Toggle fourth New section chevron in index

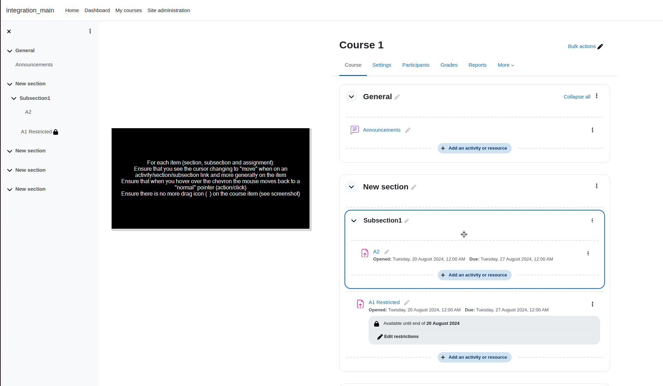pos(10,189)
